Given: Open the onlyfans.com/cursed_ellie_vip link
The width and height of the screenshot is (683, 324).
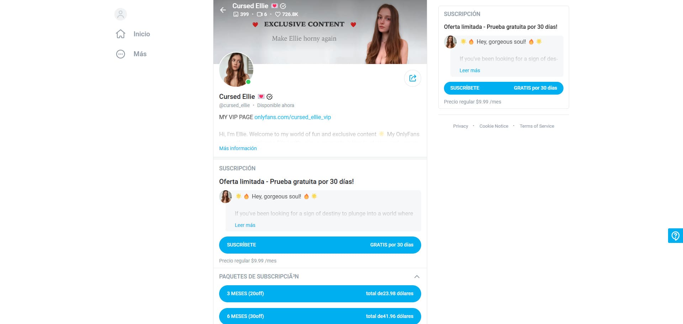Looking at the screenshot, I should coord(292,117).
